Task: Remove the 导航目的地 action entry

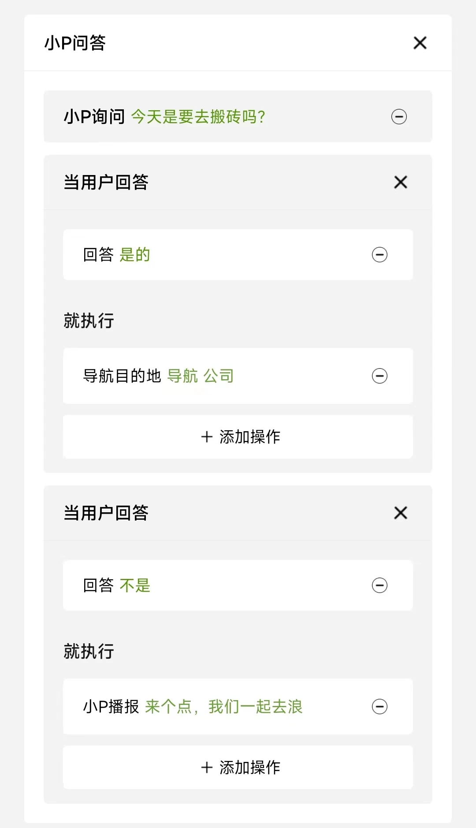Action: pos(379,376)
